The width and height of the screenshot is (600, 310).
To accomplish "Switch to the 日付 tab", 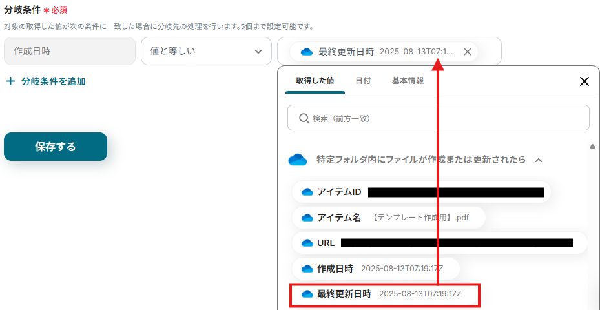I will pyautogui.click(x=363, y=81).
